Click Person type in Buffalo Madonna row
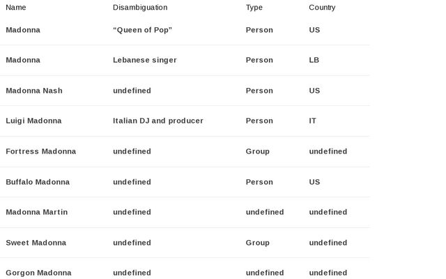Image resolution: width=446 pixels, height=279 pixels. 259,182
